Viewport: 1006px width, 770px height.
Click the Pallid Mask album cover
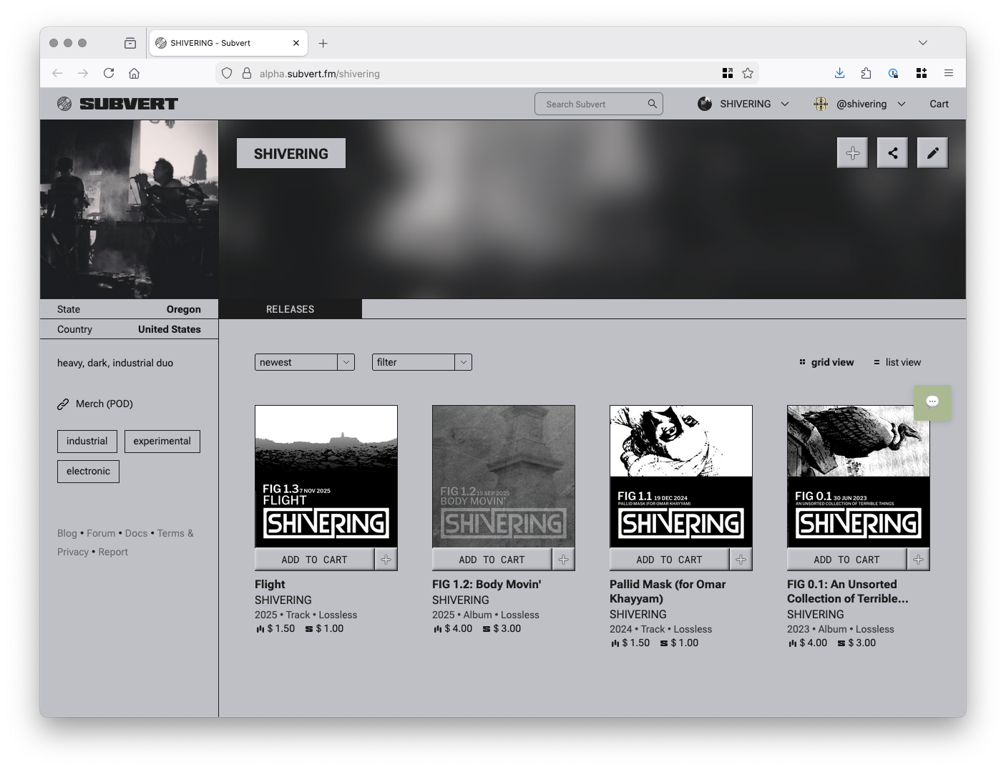point(680,476)
